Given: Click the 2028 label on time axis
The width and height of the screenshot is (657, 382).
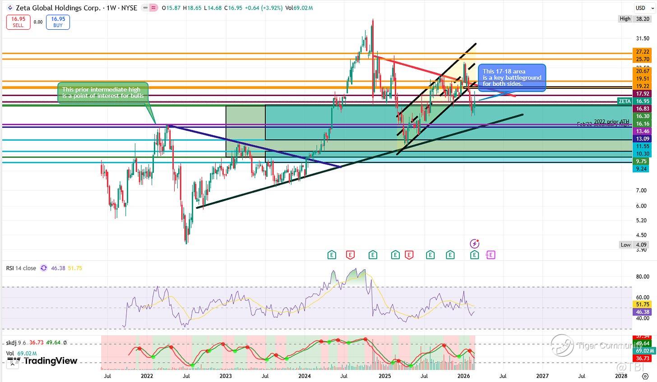Looking at the screenshot, I should (x=621, y=375).
